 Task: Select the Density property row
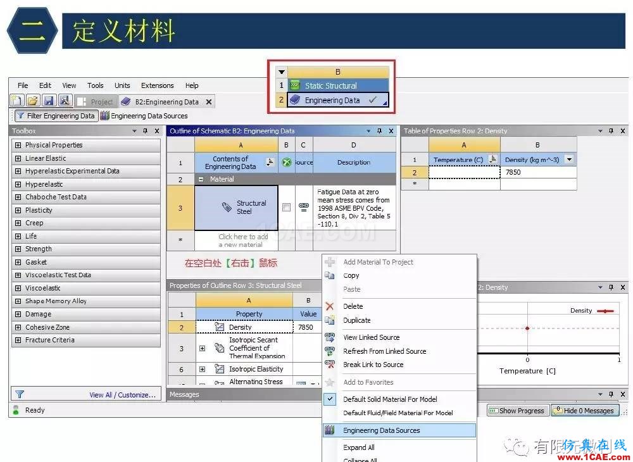pyautogui.click(x=244, y=327)
